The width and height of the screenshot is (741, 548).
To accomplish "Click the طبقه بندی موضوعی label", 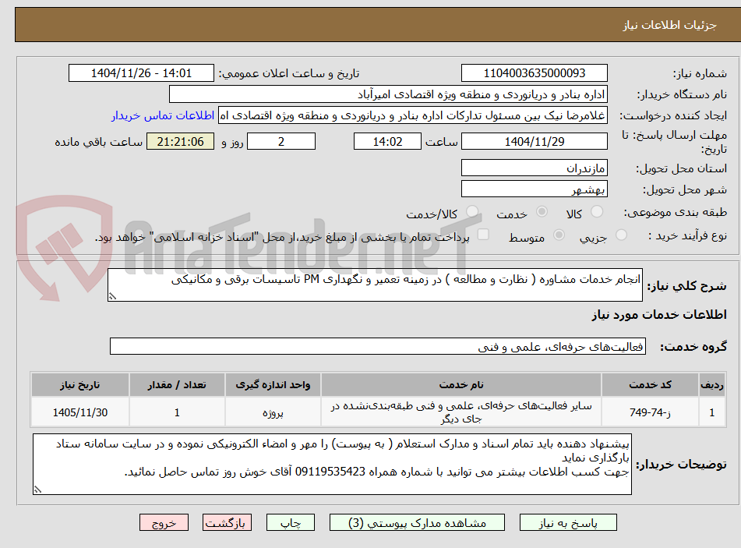I will (676, 213).
